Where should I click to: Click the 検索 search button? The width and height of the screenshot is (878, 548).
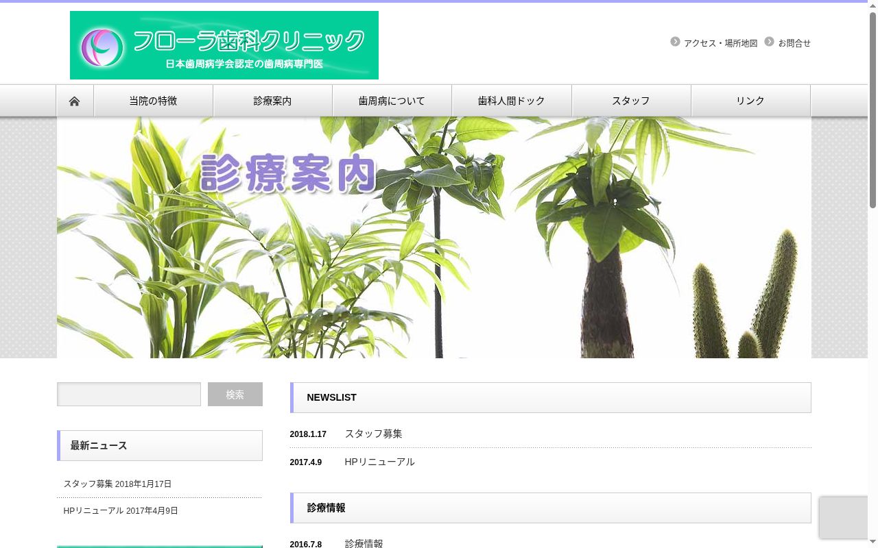[x=235, y=395]
